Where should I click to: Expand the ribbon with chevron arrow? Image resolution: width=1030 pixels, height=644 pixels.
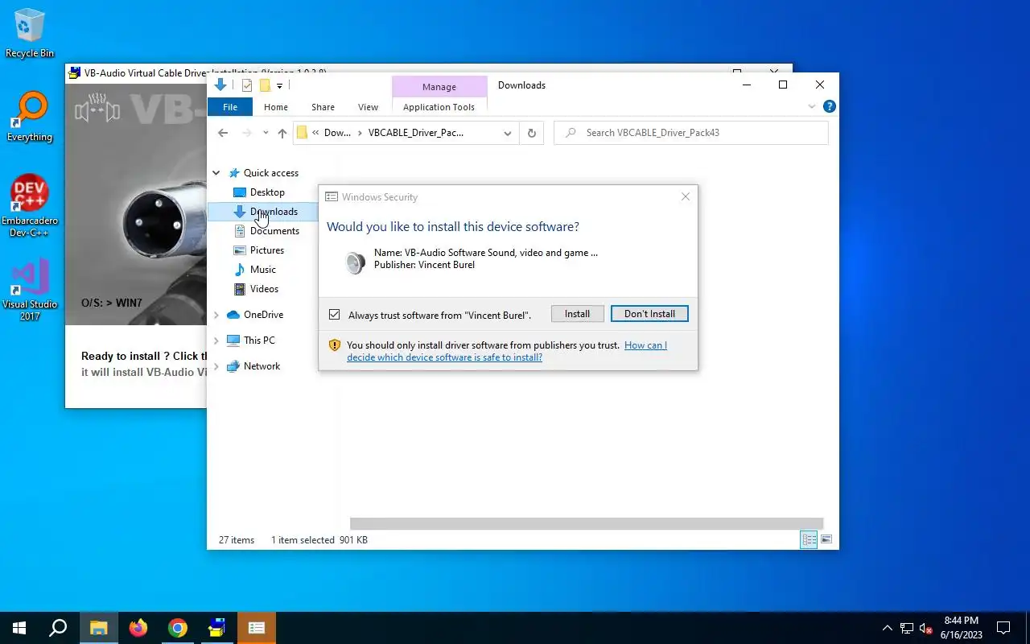pyautogui.click(x=811, y=106)
